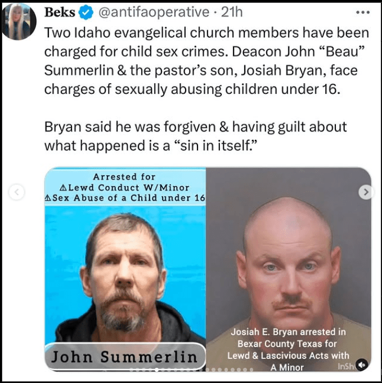The height and width of the screenshot is (383, 382).
Task: Go to the next slide with the right arrow
Action: point(366,192)
